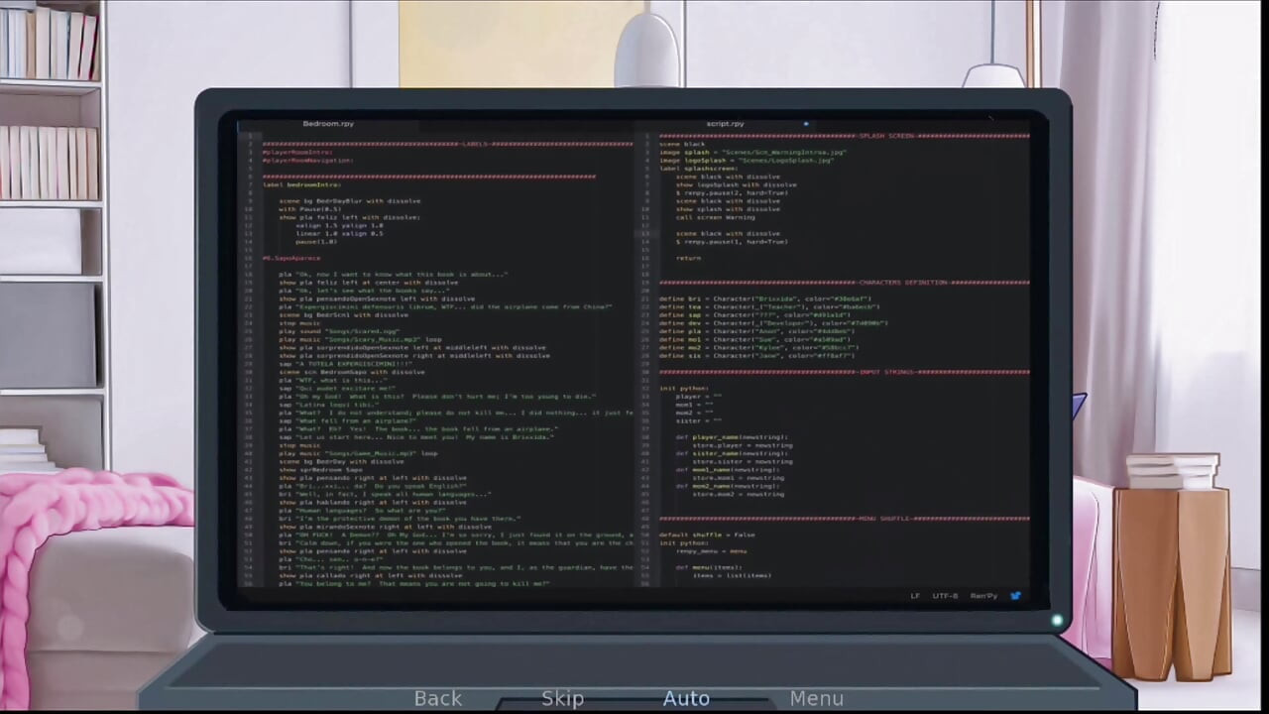Switch to the Bedroom.rpy tab
The width and height of the screenshot is (1269, 714).
328,124
